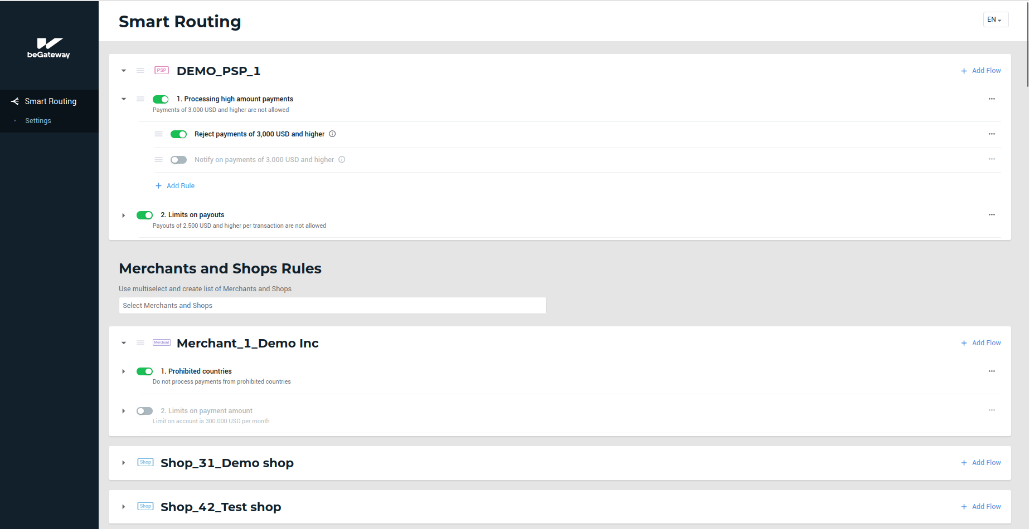
Task: Open more options for Limits on payouts flow
Action: pos(992,215)
